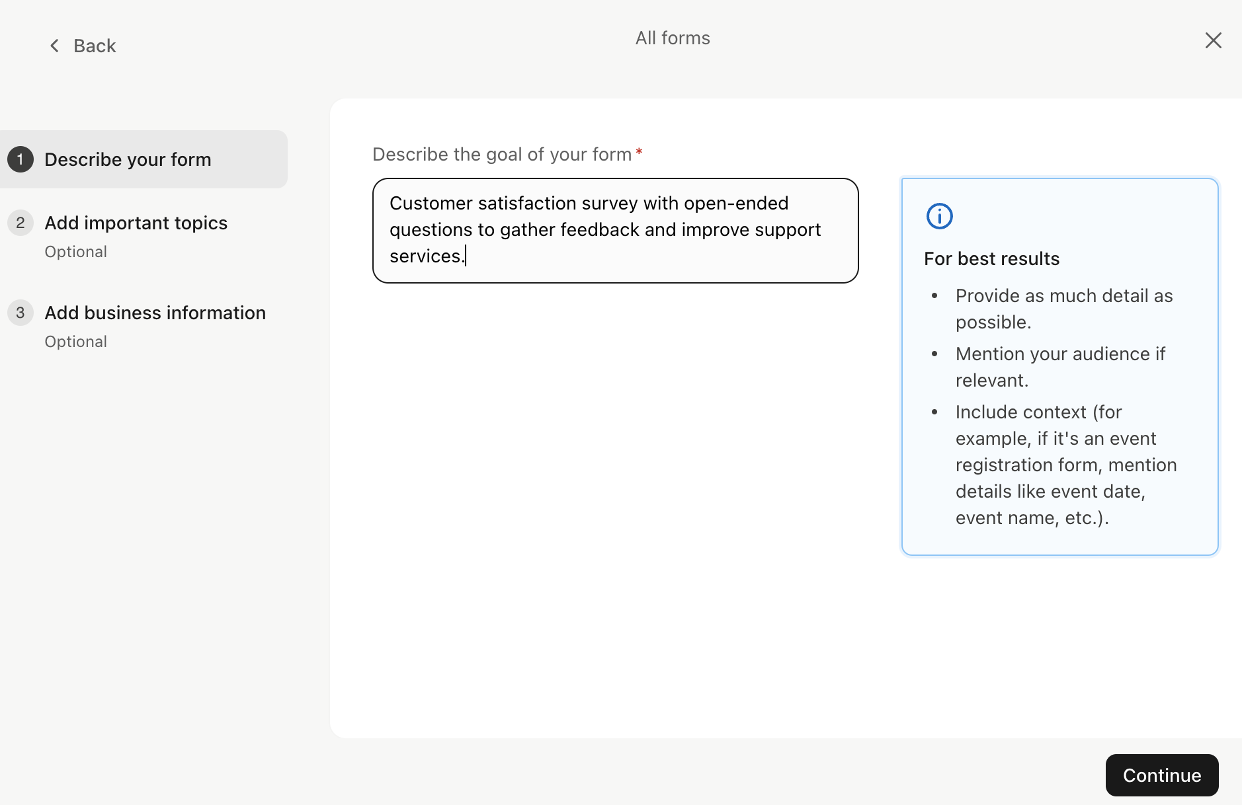Click the Provide as much detail tip

(1063, 309)
